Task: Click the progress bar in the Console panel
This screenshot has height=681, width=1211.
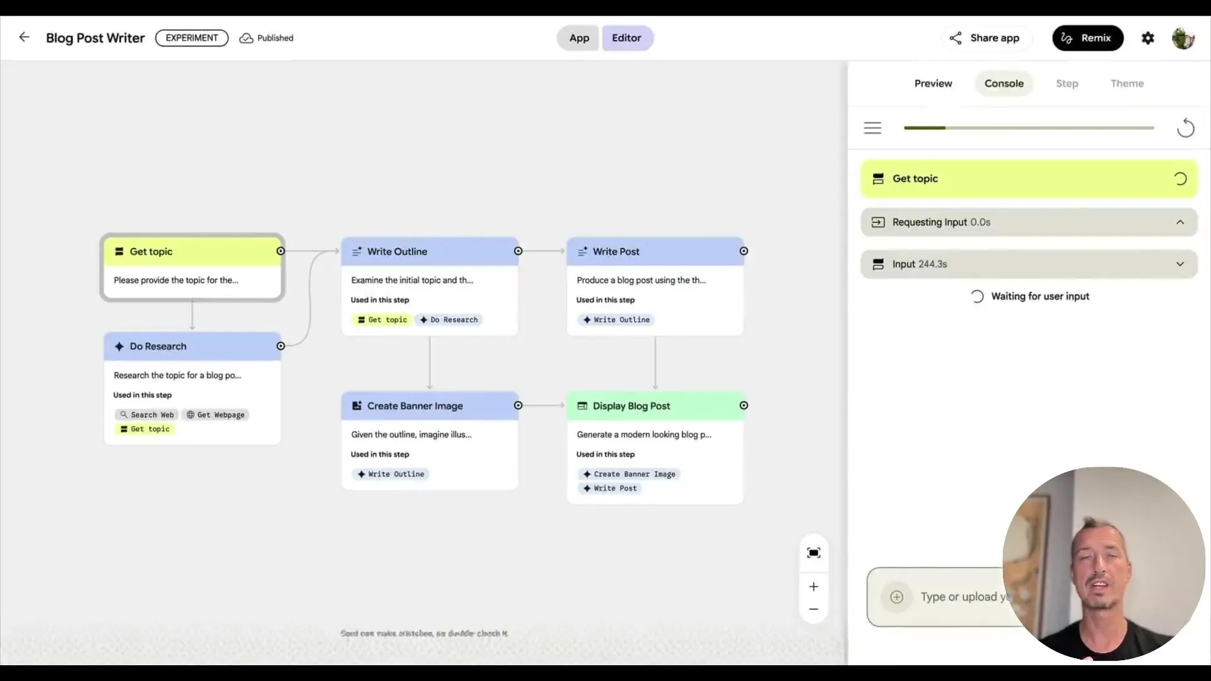Action: coord(1028,127)
